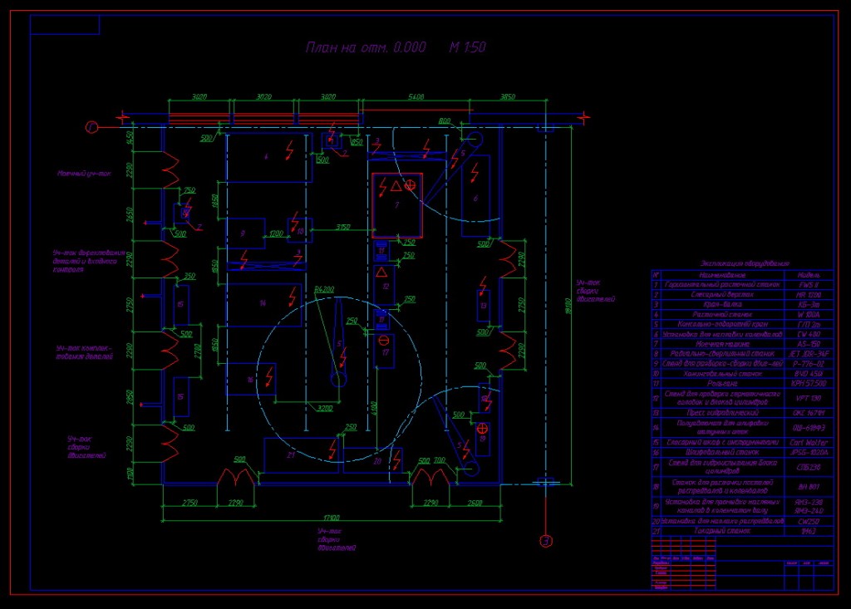This screenshot has width=851, height=609.
Task: Select the "JPSG-1020A" model cell
Action: coord(809,452)
